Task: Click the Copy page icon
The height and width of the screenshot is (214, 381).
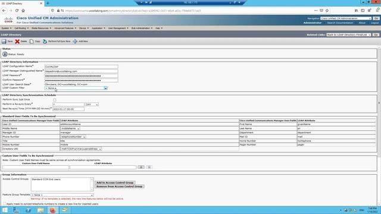Action: coord(32,42)
